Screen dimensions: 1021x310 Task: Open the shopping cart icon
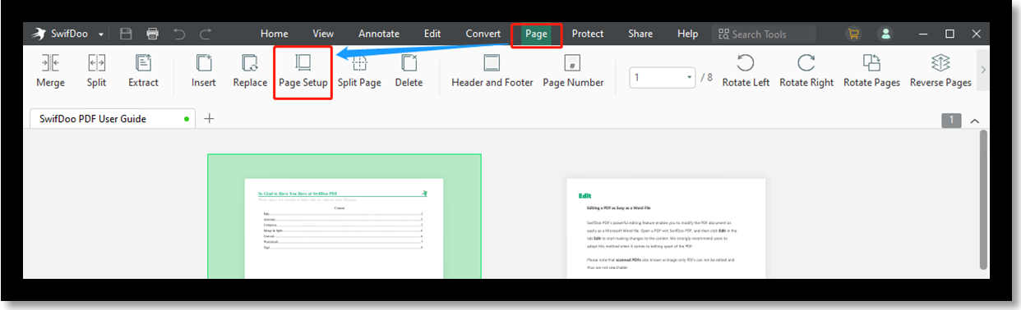click(853, 34)
